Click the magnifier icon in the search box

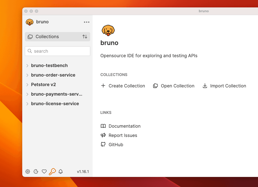tap(30, 51)
